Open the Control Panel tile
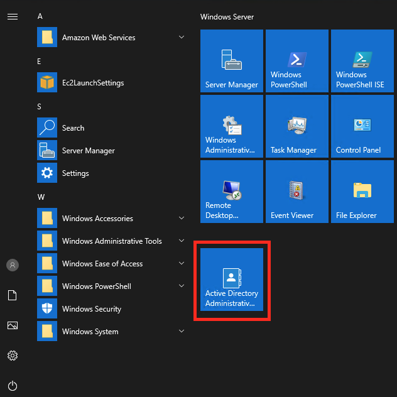This screenshot has height=397, width=397. [x=362, y=126]
